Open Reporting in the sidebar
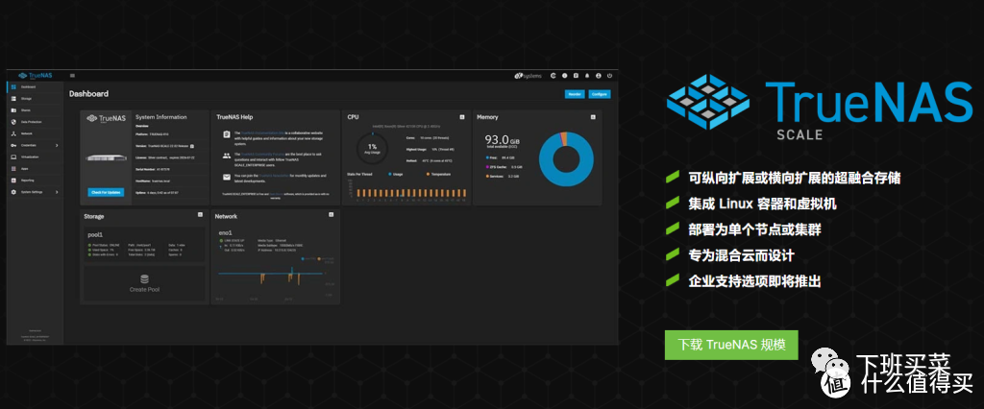 pyautogui.click(x=35, y=180)
